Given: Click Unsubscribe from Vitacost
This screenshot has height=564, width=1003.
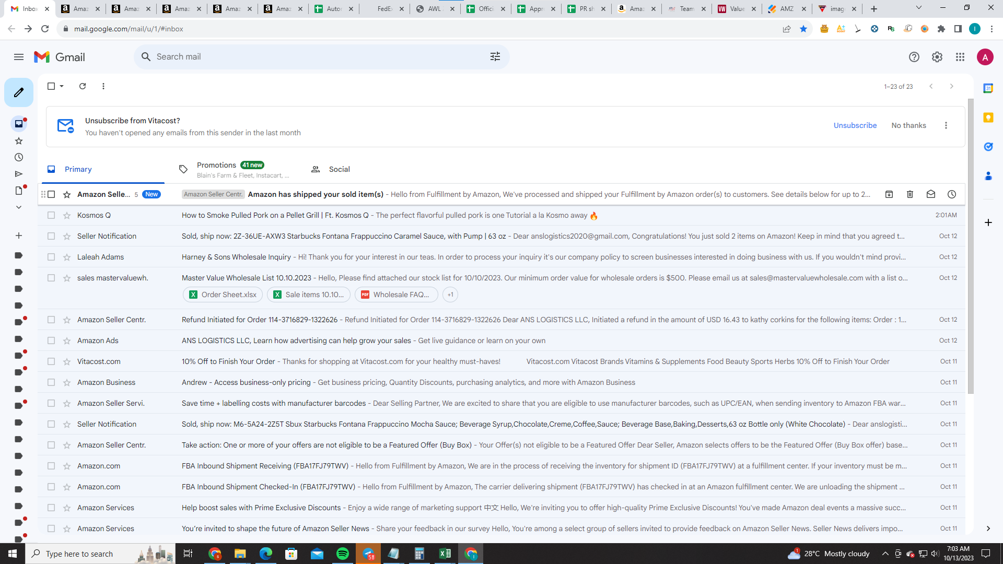Looking at the screenshot, I should click(x=855, y=125).
